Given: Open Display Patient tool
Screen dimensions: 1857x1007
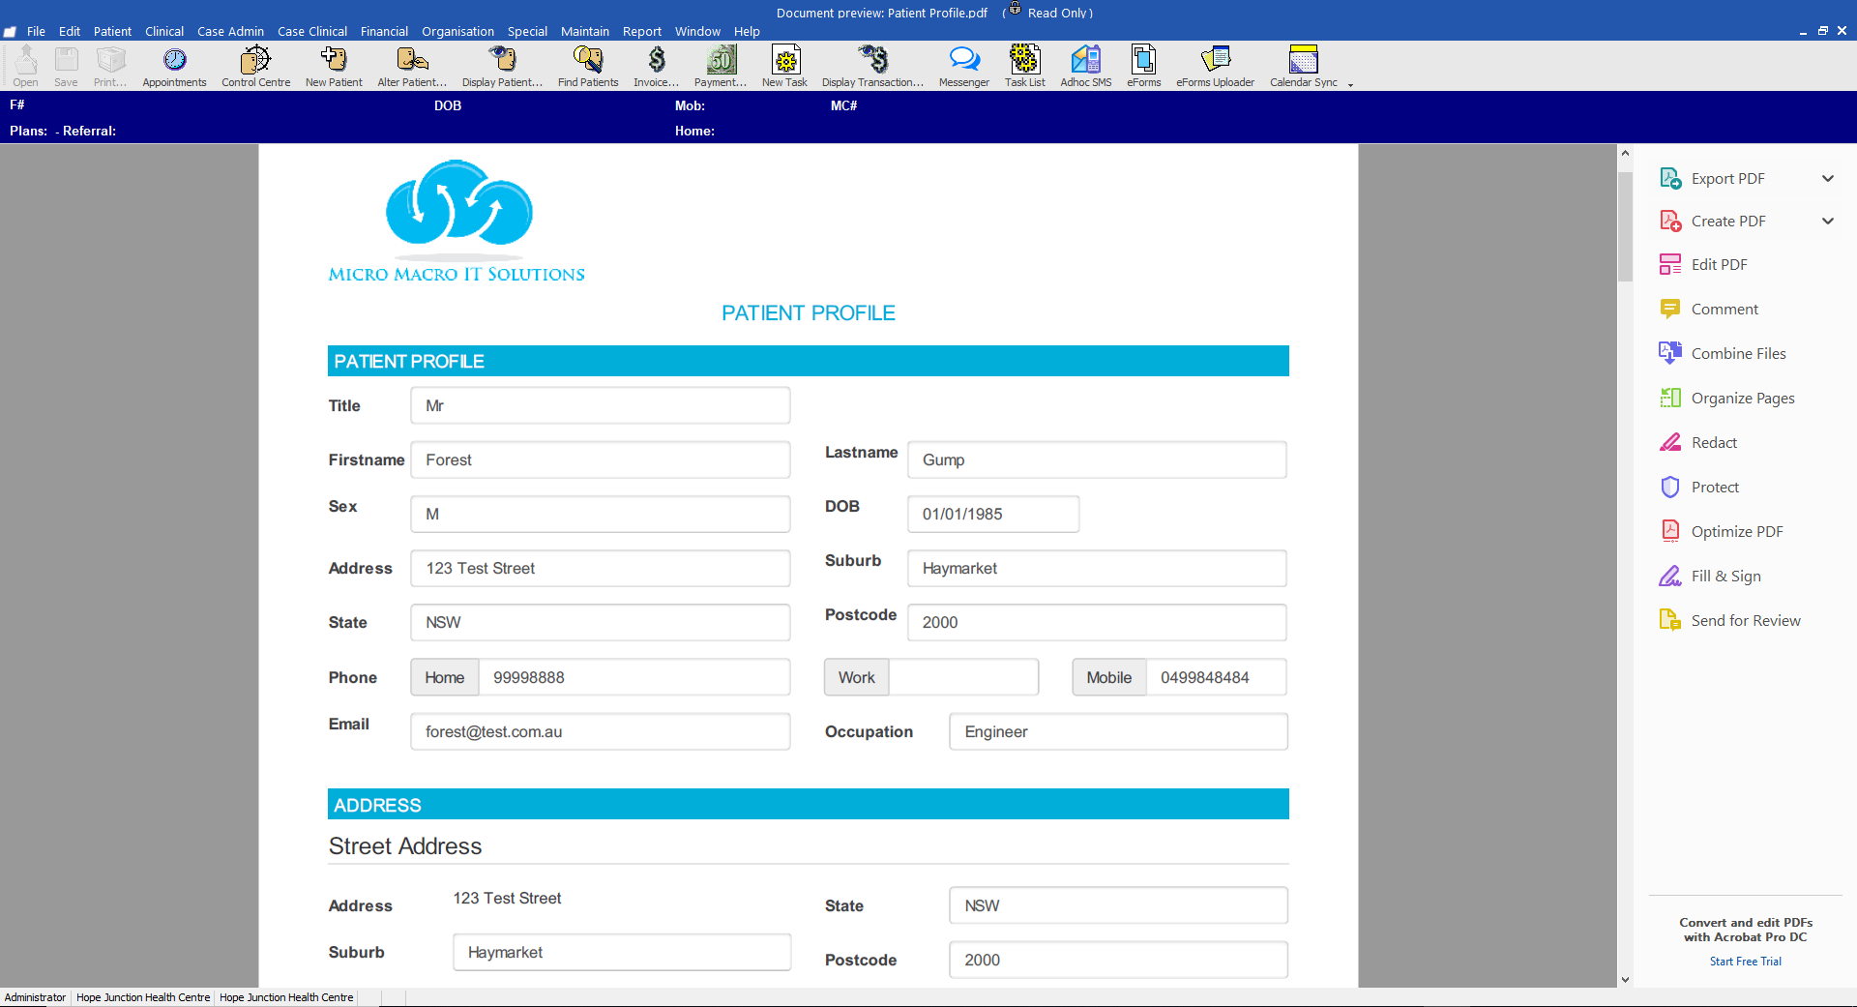Looking at the screenshot, I should [x=502, y=66].
